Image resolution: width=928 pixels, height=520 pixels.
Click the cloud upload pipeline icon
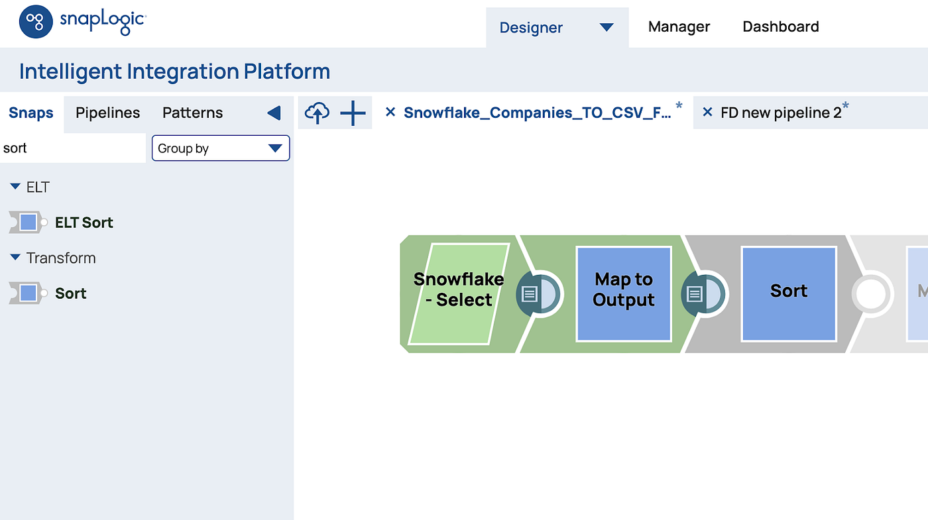(x=318, y=113)
